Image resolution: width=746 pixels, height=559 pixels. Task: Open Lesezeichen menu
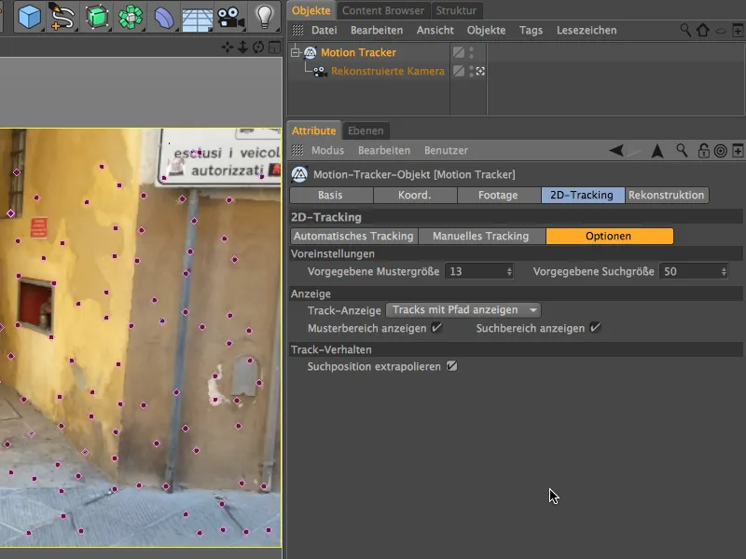pos(587,31)
